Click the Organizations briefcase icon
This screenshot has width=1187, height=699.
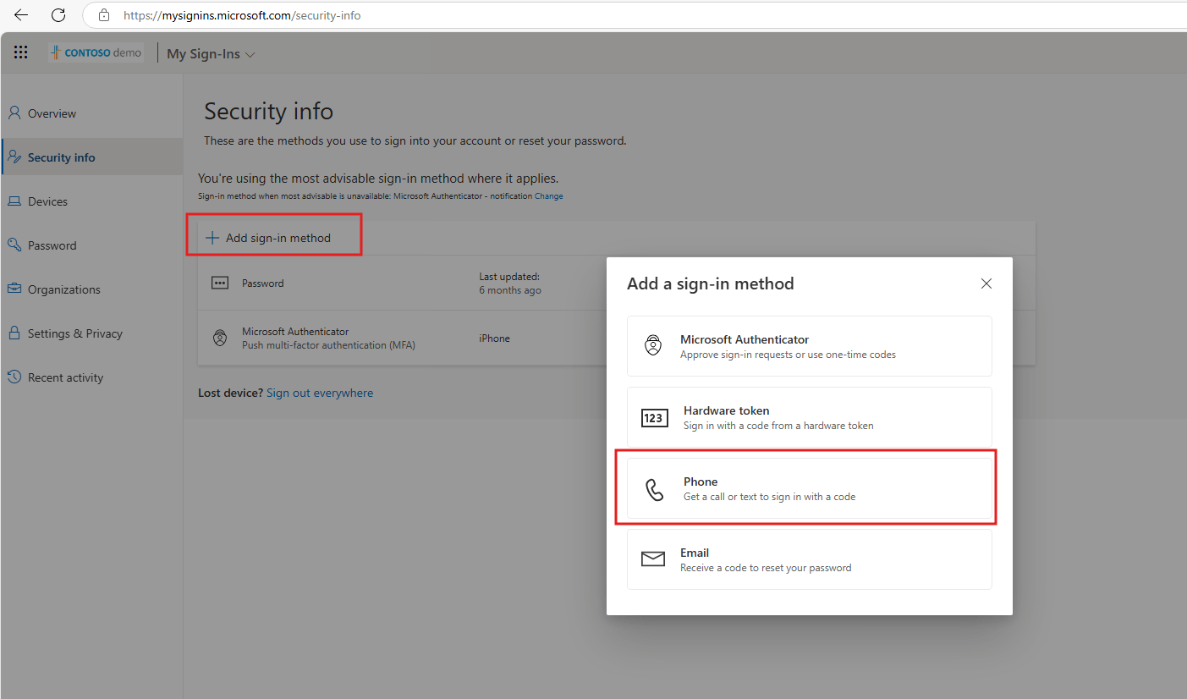click(x=14, y=289)
